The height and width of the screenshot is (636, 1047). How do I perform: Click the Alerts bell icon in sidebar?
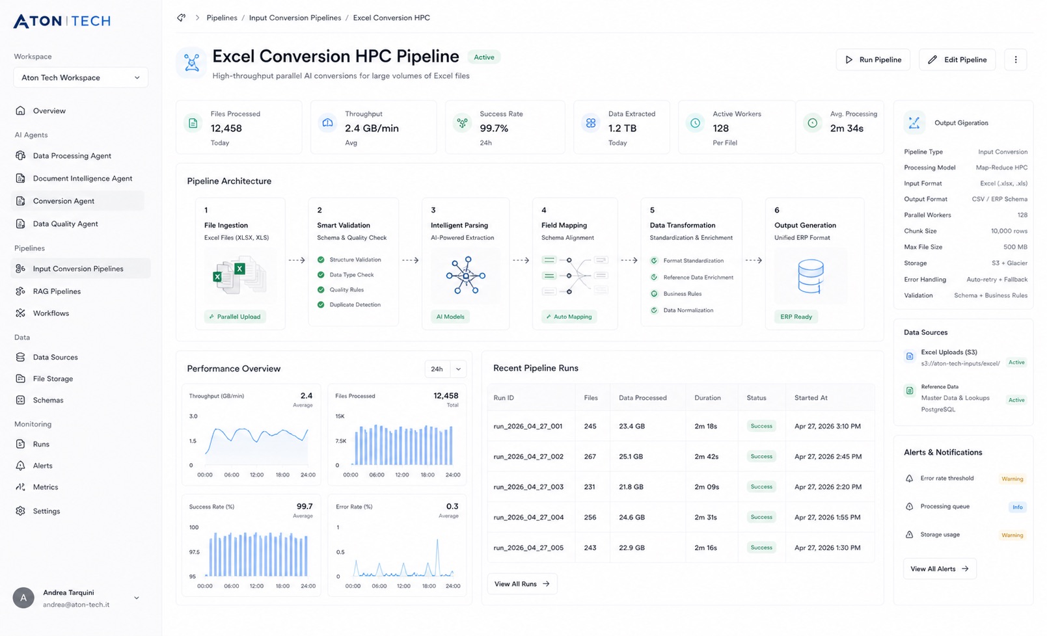coord(20,466)
